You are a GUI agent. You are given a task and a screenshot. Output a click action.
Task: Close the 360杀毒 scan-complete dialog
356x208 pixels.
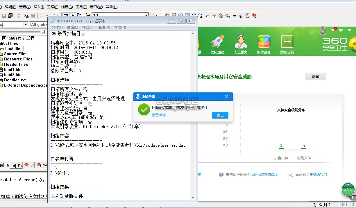coord(227,97)
